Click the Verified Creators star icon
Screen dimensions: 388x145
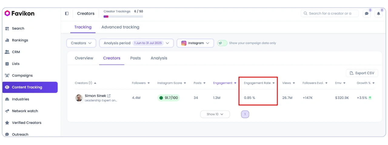point(7,123)
